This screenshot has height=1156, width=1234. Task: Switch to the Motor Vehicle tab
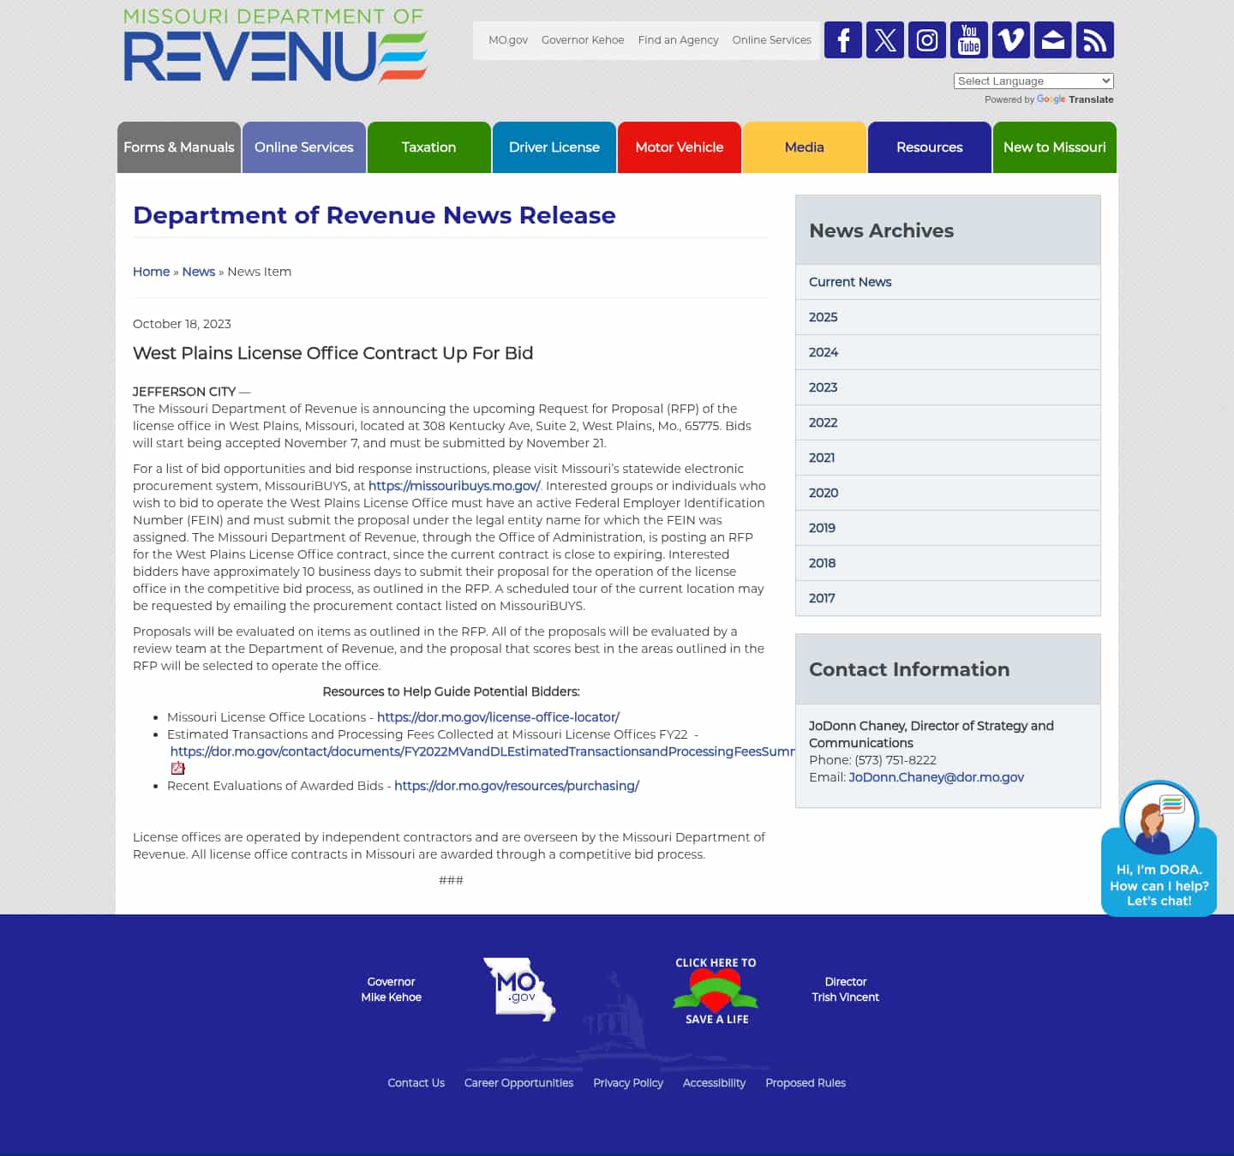[x=679, y=147]
